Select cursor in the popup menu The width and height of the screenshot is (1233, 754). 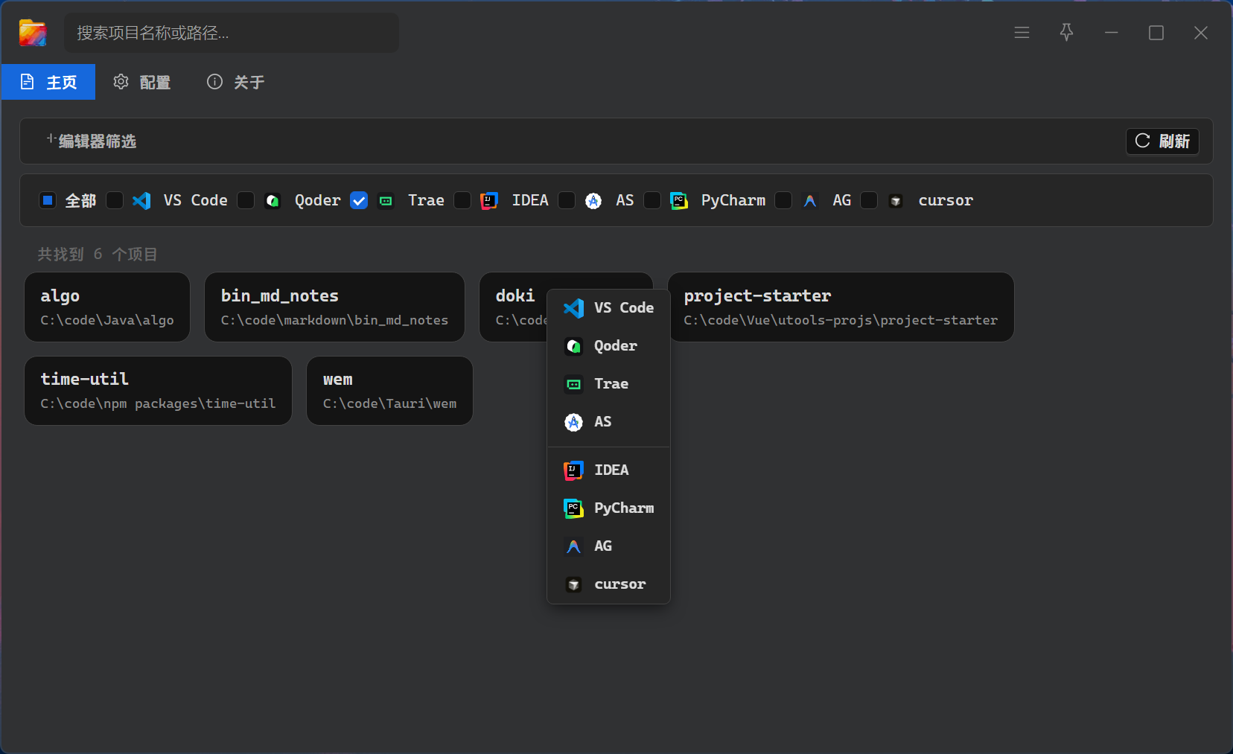pyautogui.click(x=608, y=584)
